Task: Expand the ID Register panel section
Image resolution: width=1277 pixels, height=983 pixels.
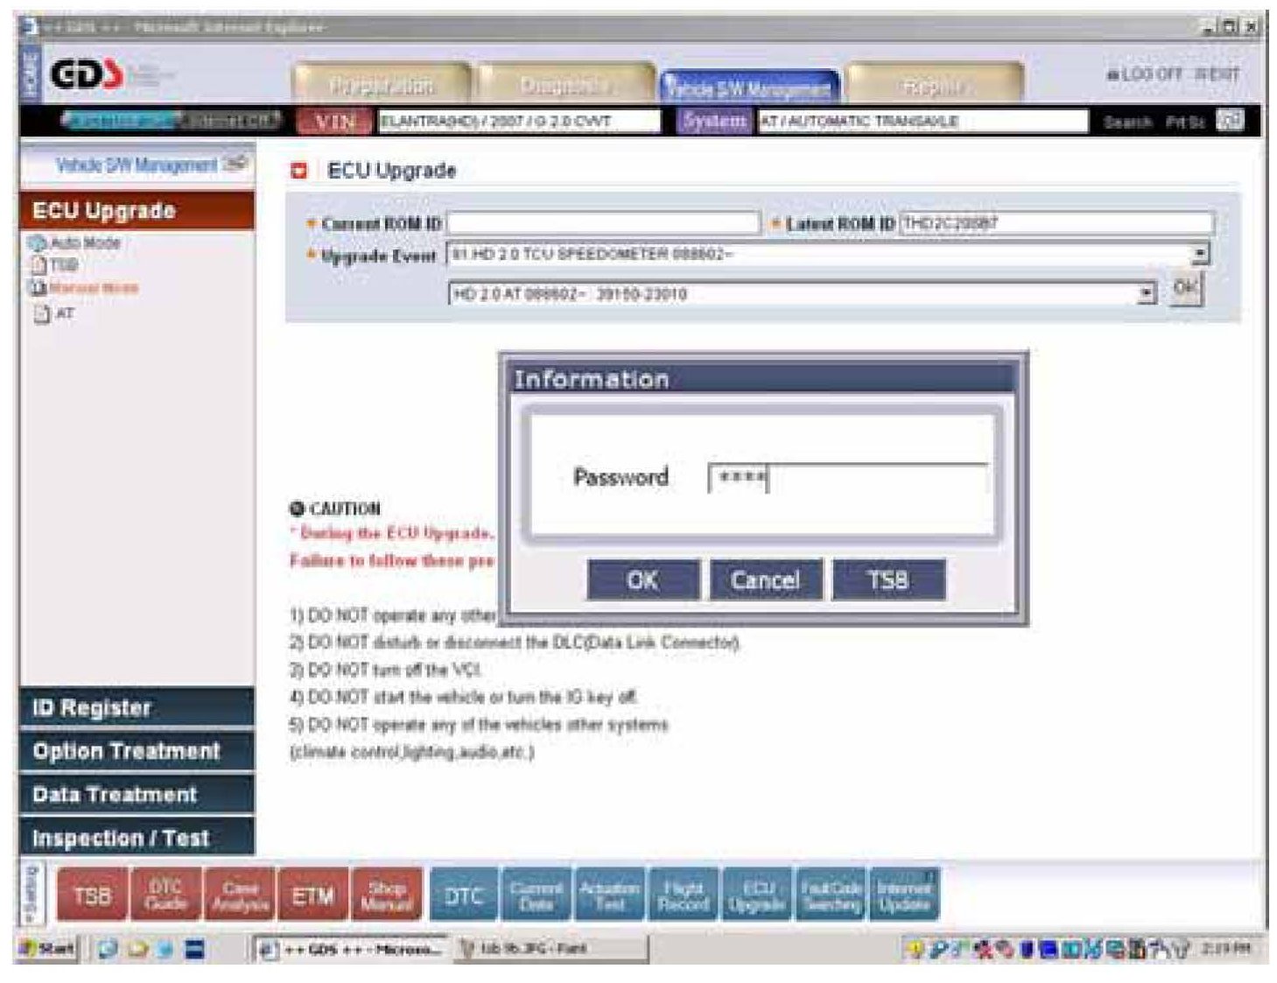Action: click(x=137, y=708)
